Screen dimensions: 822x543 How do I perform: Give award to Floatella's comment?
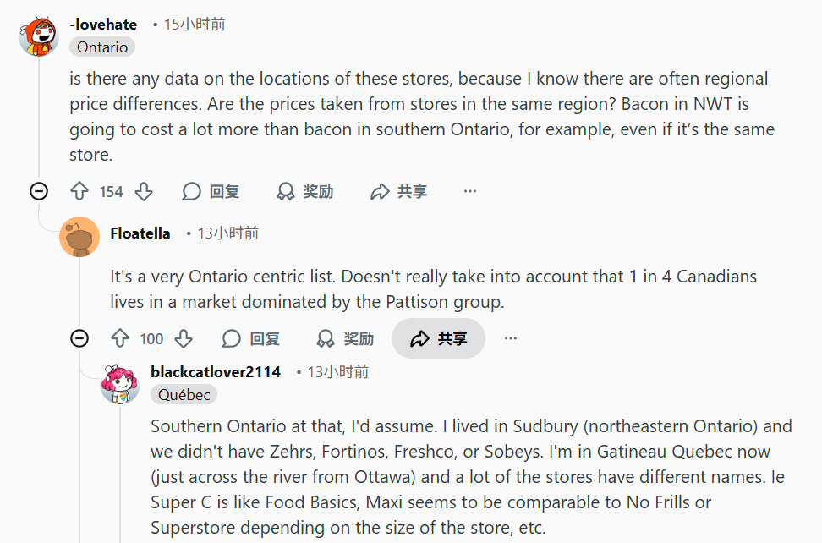(x=345, y=339)
